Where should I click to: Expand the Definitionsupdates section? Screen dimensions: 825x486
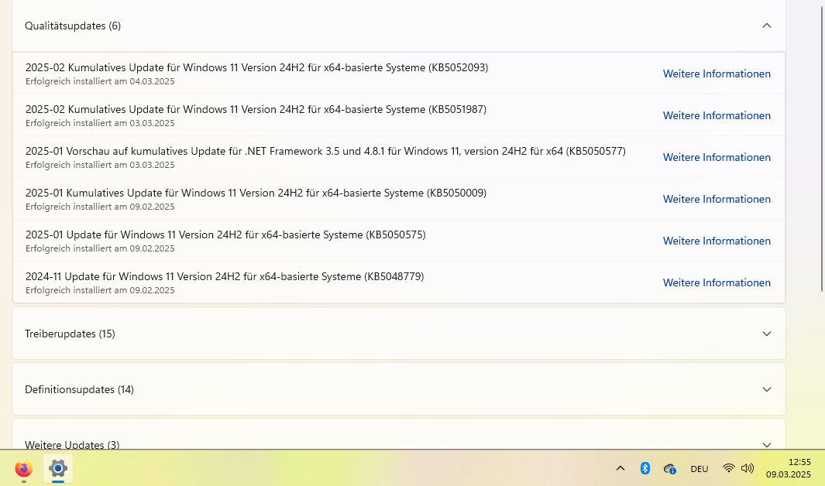click(x=767, y=389)
